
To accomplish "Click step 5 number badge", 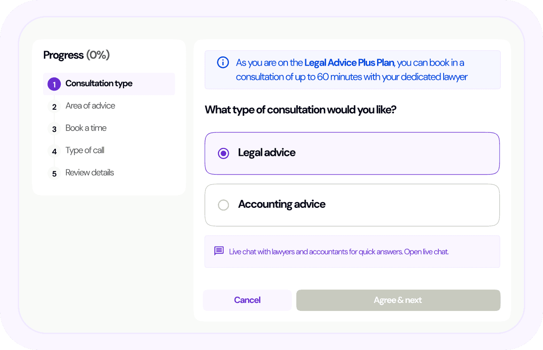I will [54, 173].
